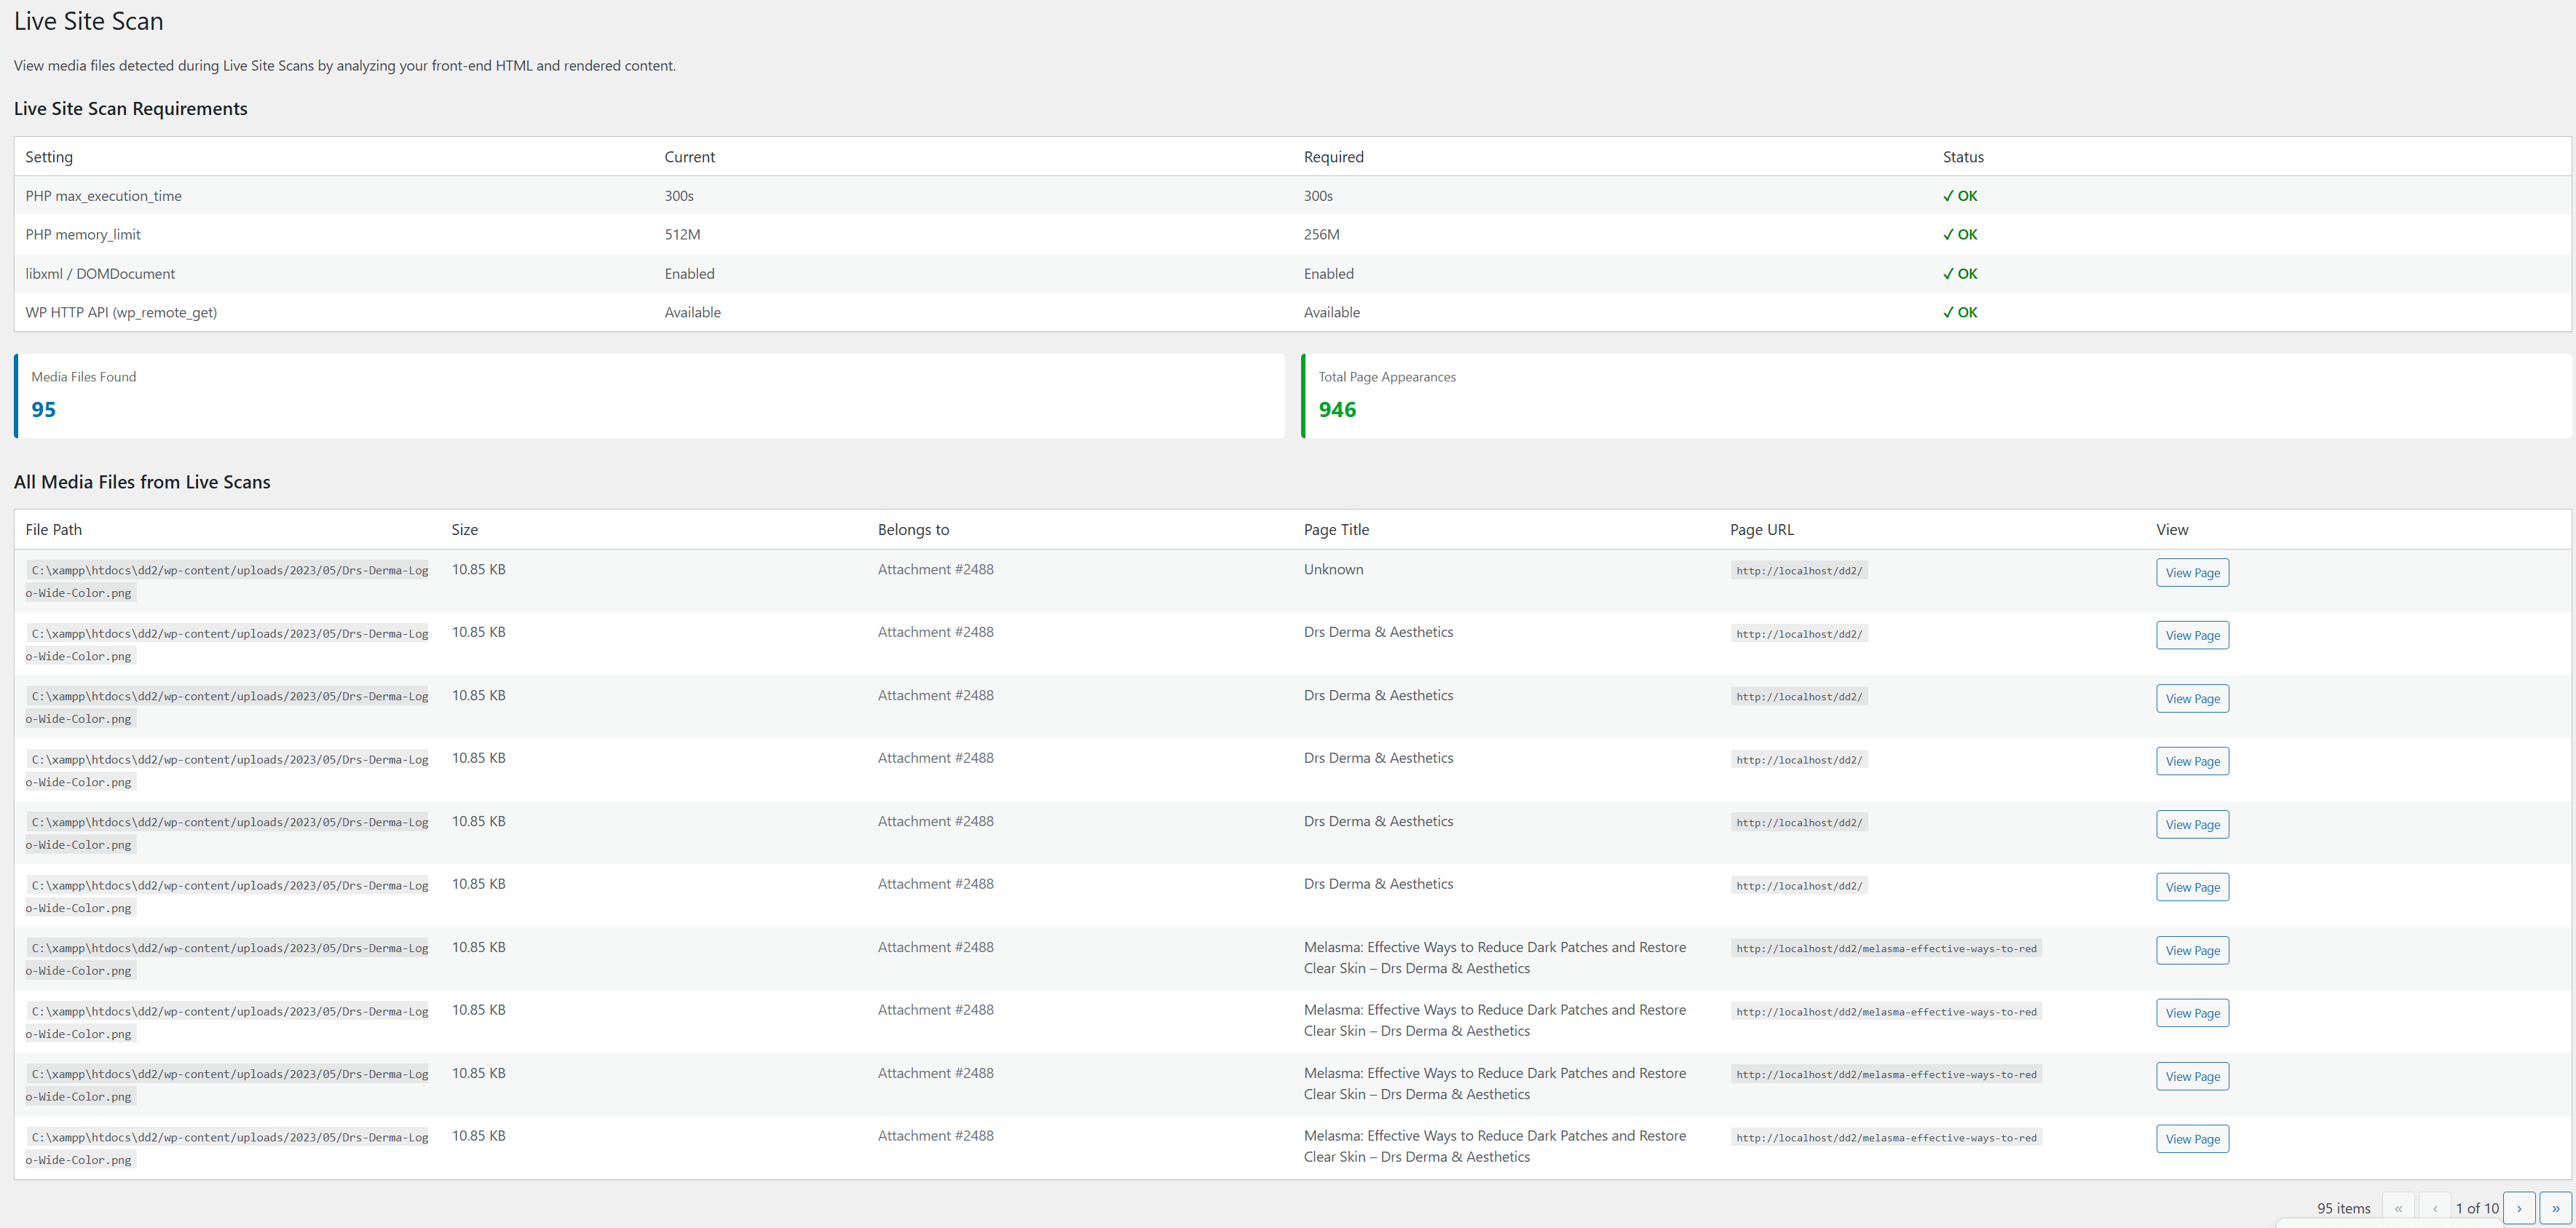Click Attachment #2488 in the first row

coord(935,569)
